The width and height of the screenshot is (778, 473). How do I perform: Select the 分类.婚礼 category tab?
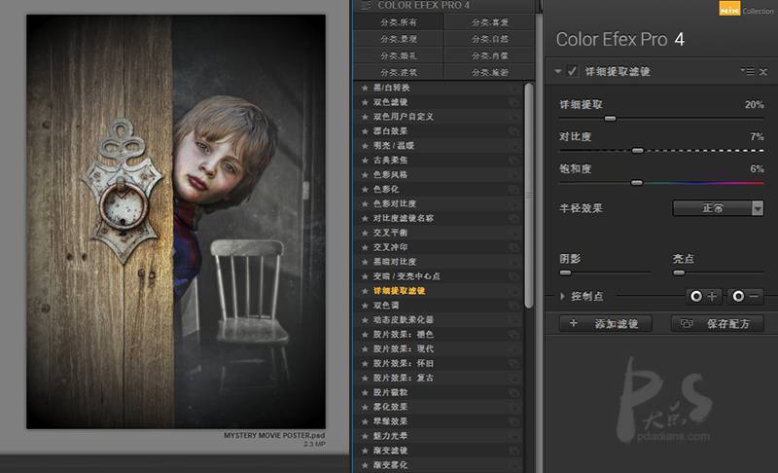click(x=398, y=55)
